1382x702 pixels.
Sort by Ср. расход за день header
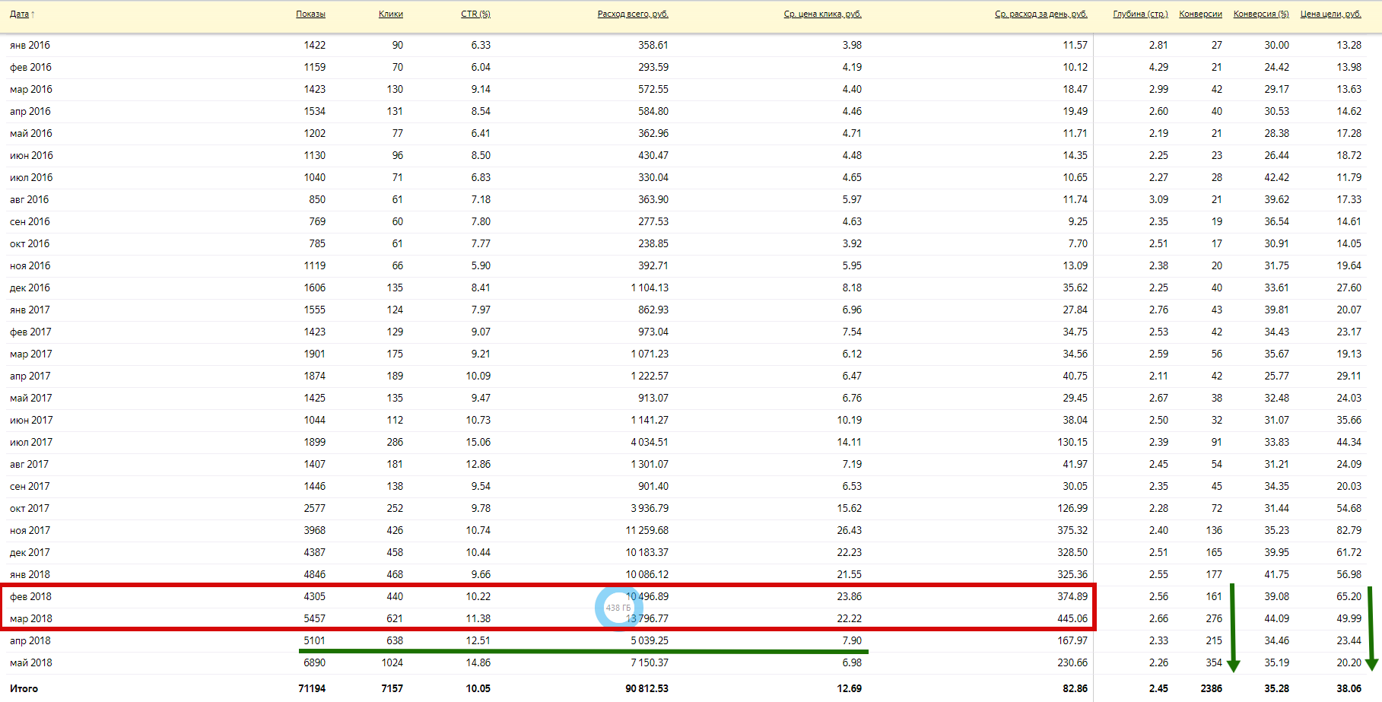1041,14
